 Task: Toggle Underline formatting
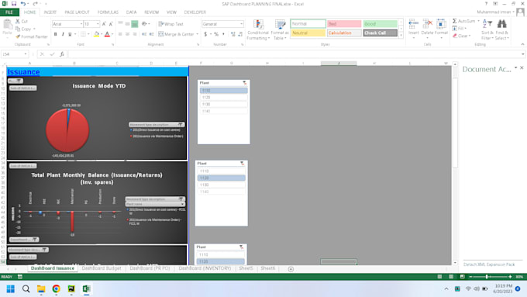(x=70, y=34)
